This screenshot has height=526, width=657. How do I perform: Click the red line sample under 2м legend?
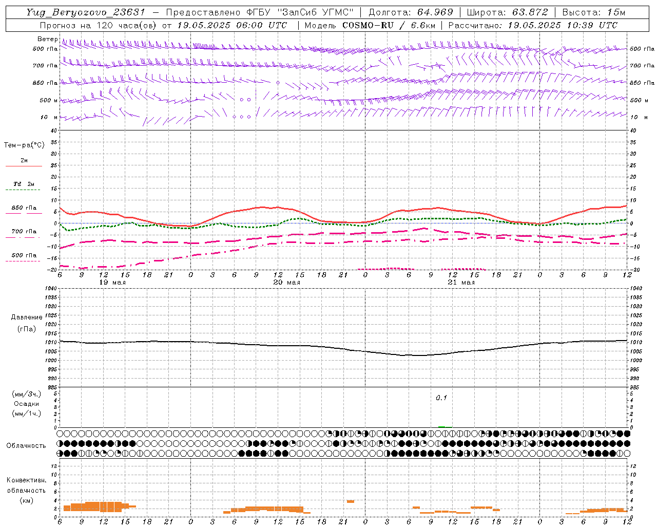24,166
